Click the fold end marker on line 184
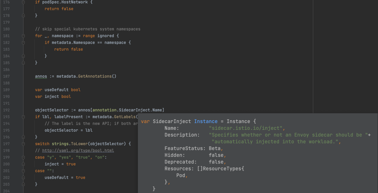 click(23, 56)
